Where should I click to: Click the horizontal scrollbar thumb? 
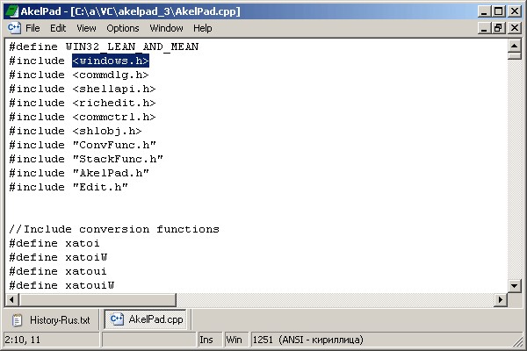(x=97, y=299)
